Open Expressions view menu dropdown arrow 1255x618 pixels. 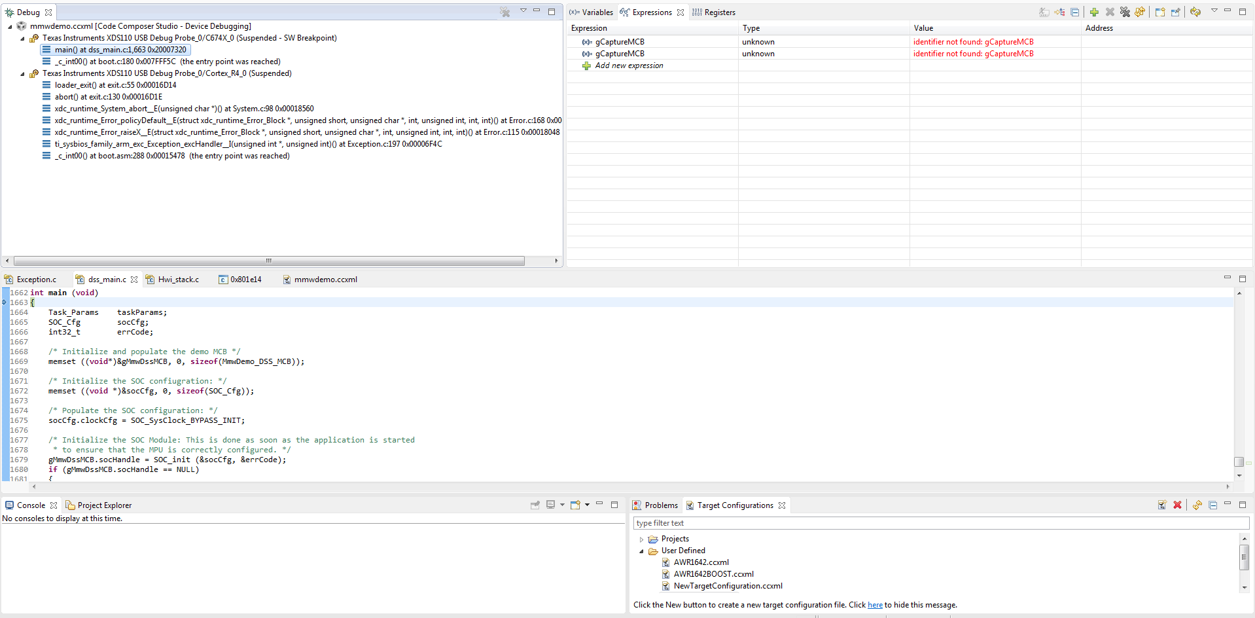1214,10
